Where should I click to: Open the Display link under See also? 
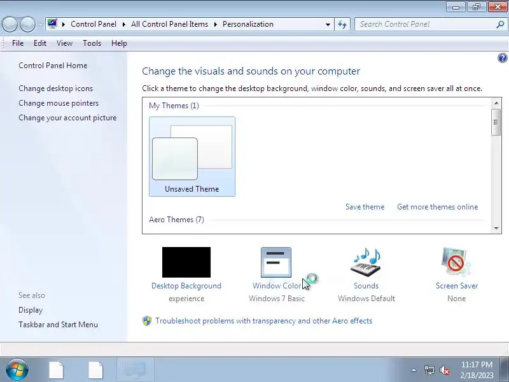31,310
